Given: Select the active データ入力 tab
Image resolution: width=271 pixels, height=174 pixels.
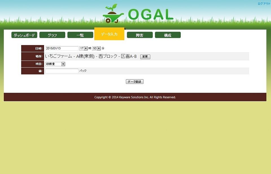Looking at the screenshot, I should coord(109,34).
